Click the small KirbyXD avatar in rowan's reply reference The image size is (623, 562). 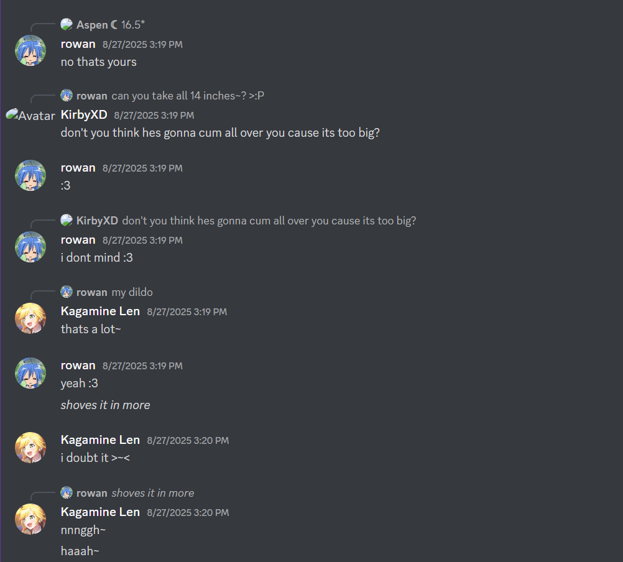pos(67,220)
